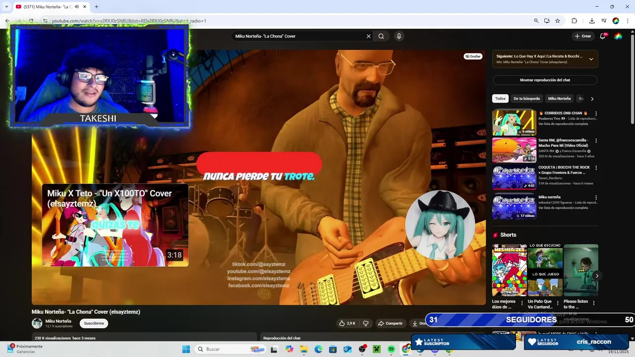Open the zoom magnifier in address bar
The height and width of the screenshot is (357, 635).
point(536,21)
